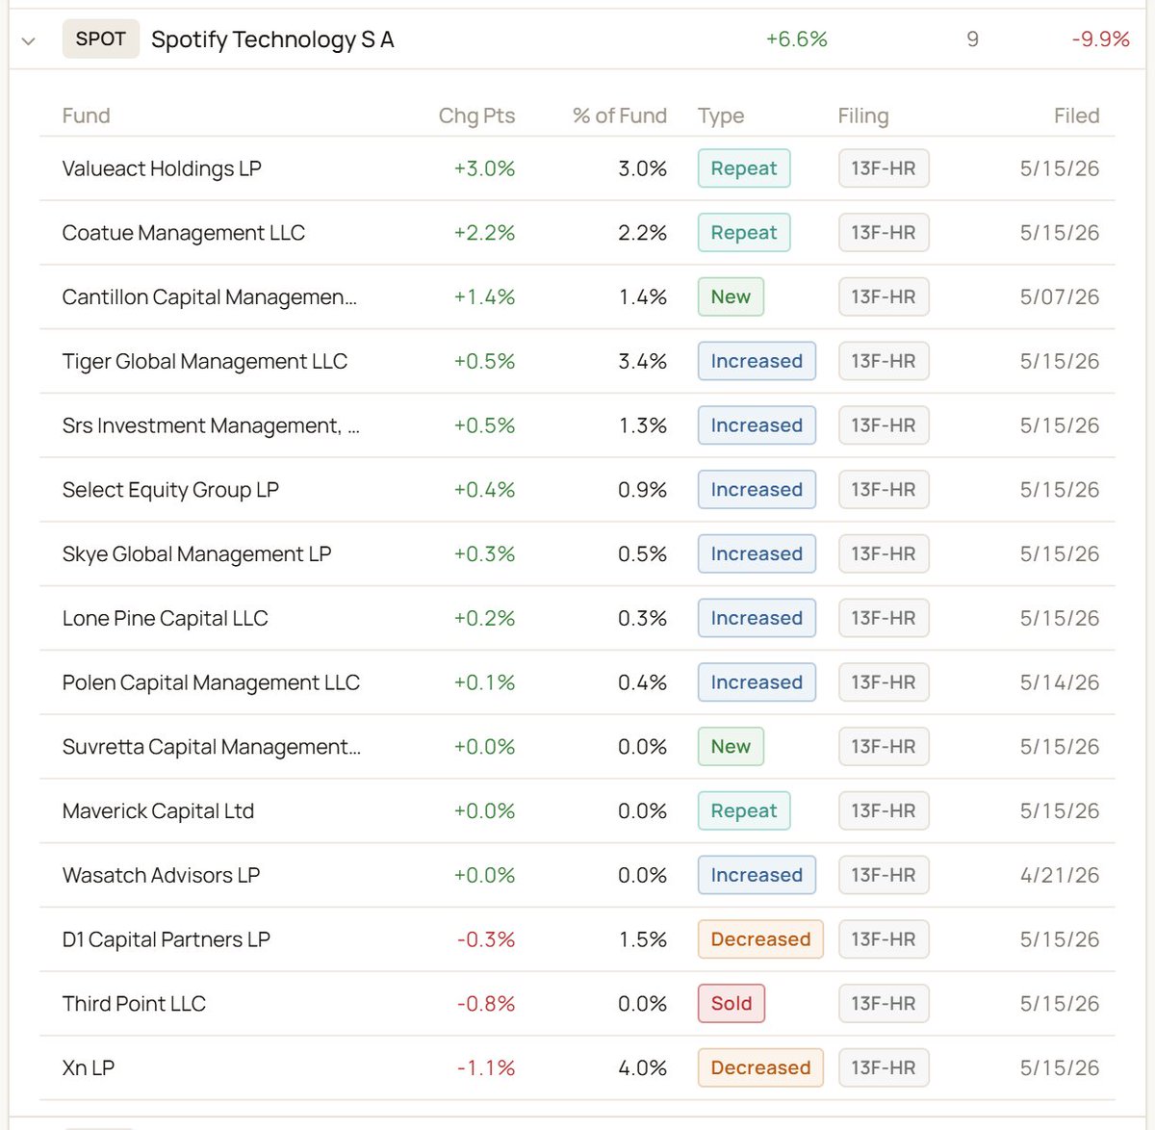Click Sold tag for Third Point LLC

pos(731,1004)
